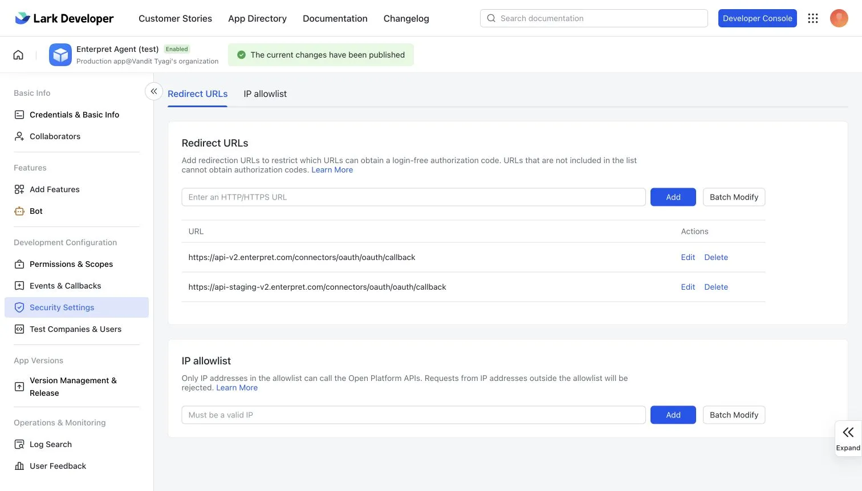Open App Directory in top navigation
Viewport: 862px width, 491px height.
tap(257, 18)
